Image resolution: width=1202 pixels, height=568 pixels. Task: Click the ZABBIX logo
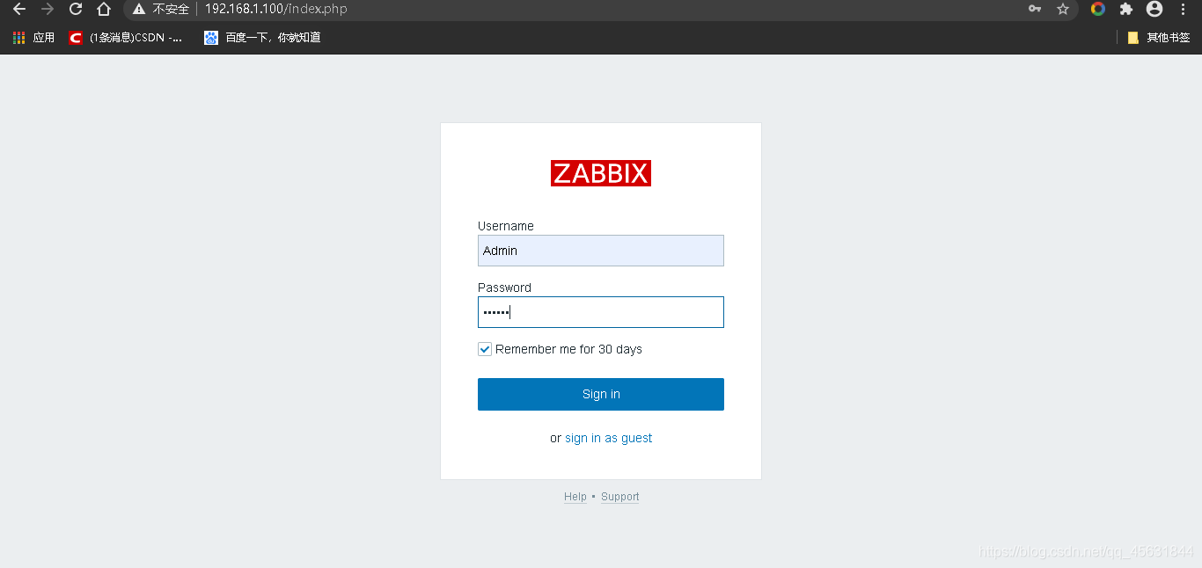pos(601,173)
